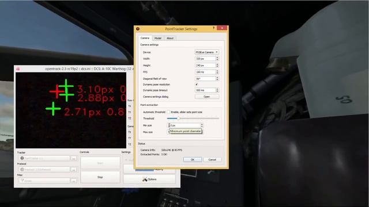Close the PointTracker Settings dialog
This screenshot has height=207, width=369.
point(221,28)
